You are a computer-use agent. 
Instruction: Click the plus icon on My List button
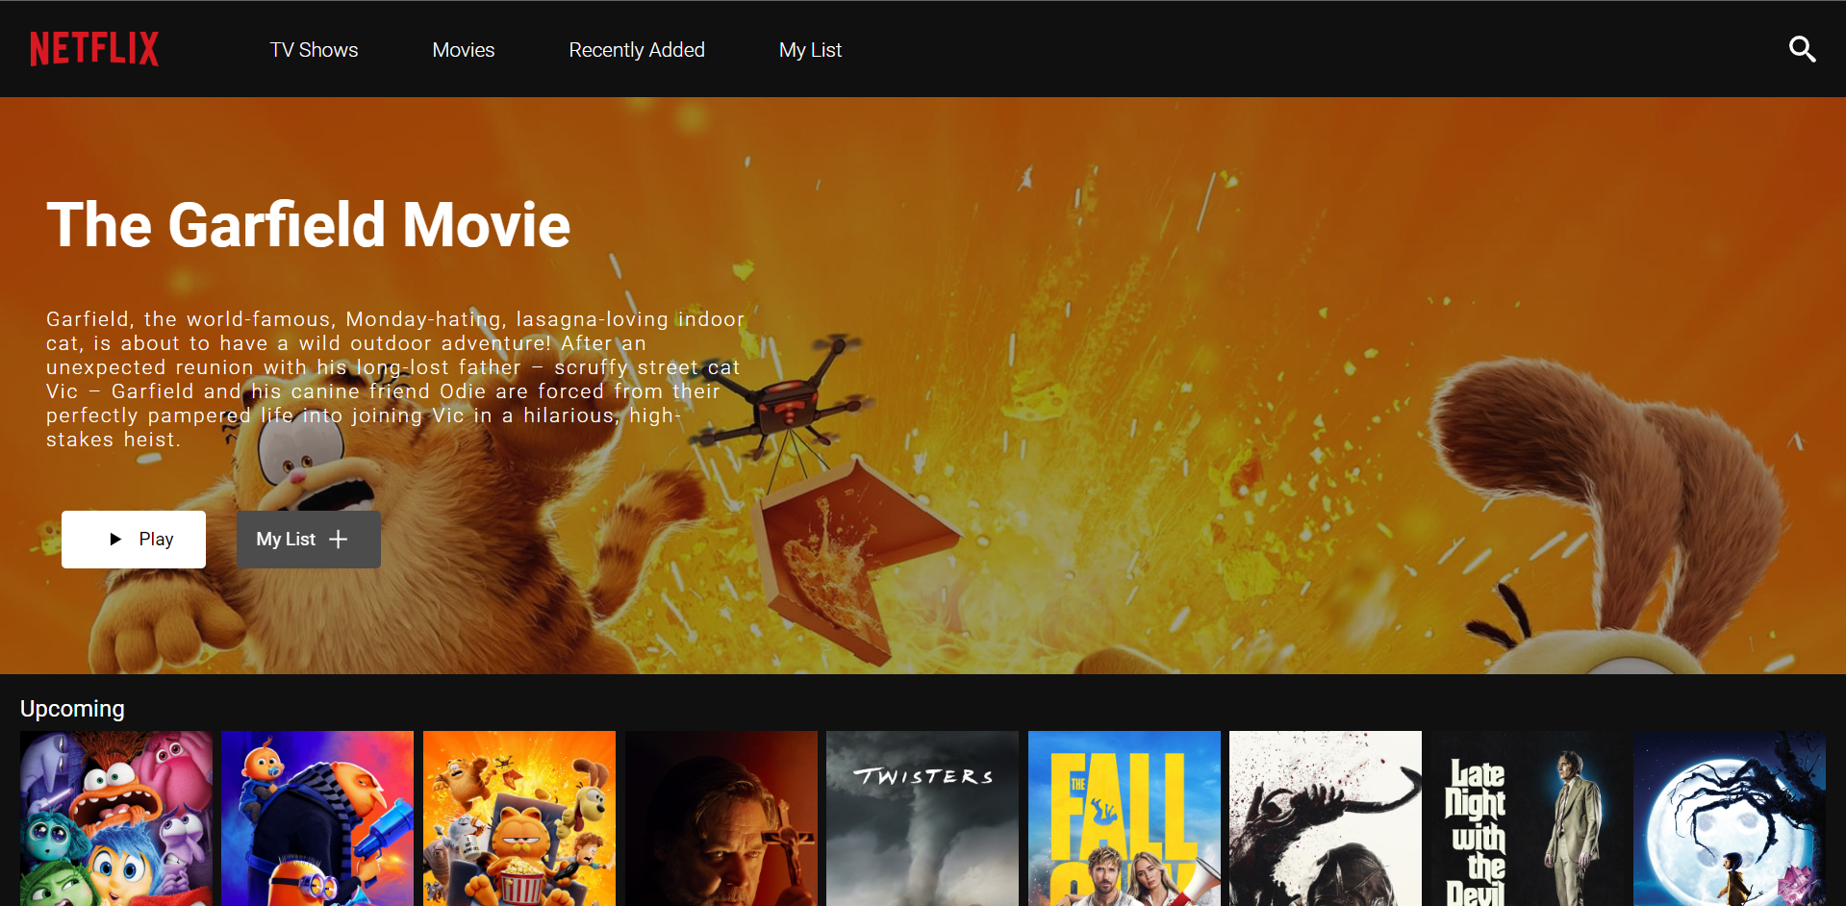tap(338, 540)
